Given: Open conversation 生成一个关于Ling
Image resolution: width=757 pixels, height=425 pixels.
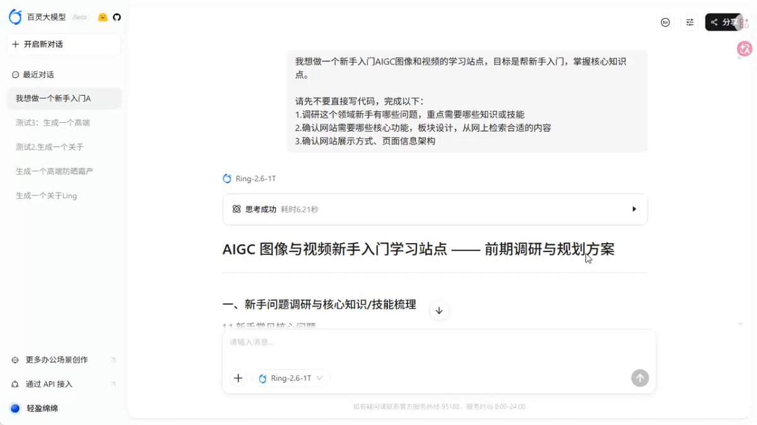Looking at the screenshot, I should (x=64, y=196).
